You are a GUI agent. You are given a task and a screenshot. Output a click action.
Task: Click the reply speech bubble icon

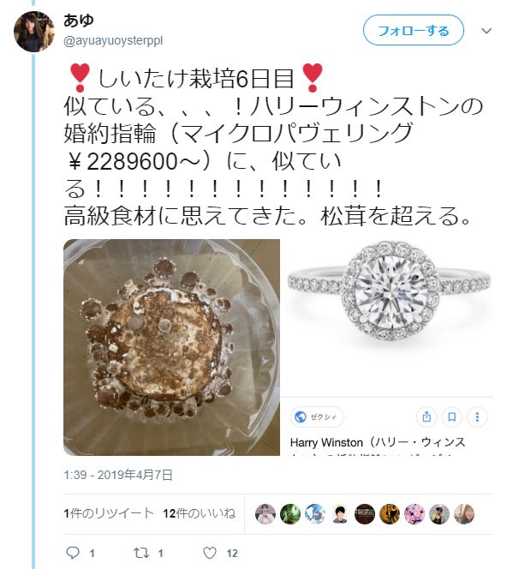(73, 553)
